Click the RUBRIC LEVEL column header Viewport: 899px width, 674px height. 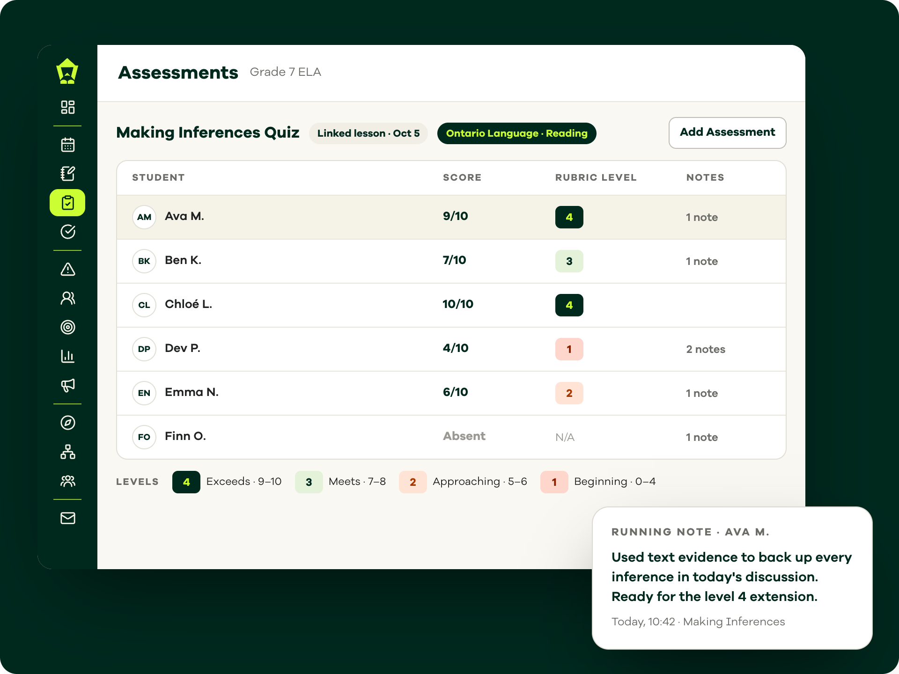(x=596, y=178)
